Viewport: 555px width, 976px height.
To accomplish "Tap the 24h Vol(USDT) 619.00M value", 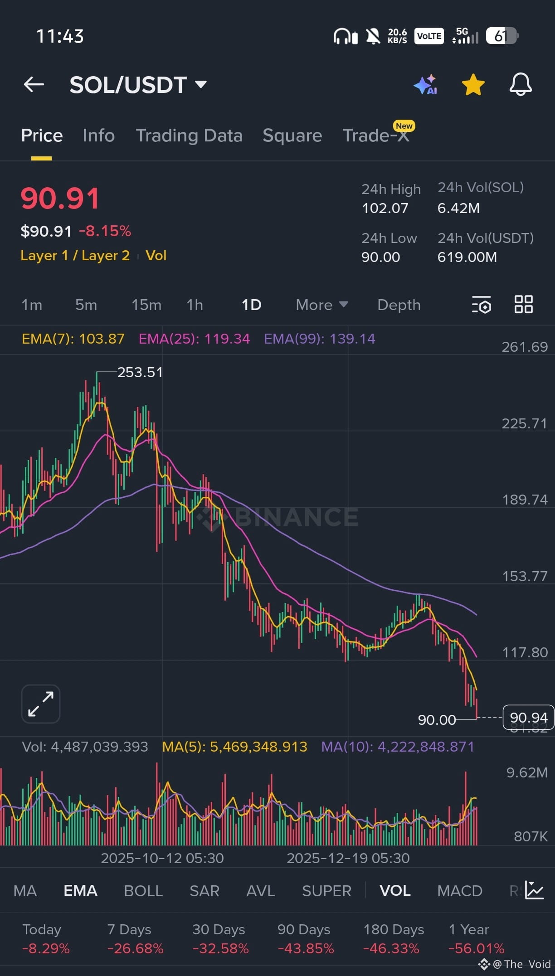I will coord(467,257).
